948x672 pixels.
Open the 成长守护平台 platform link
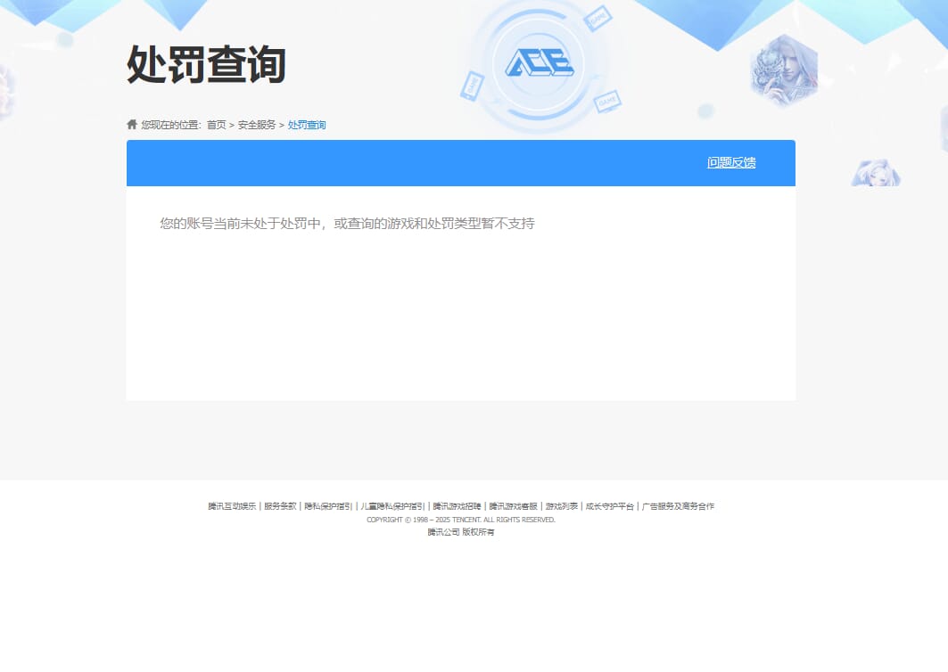(x=608, y=505)
